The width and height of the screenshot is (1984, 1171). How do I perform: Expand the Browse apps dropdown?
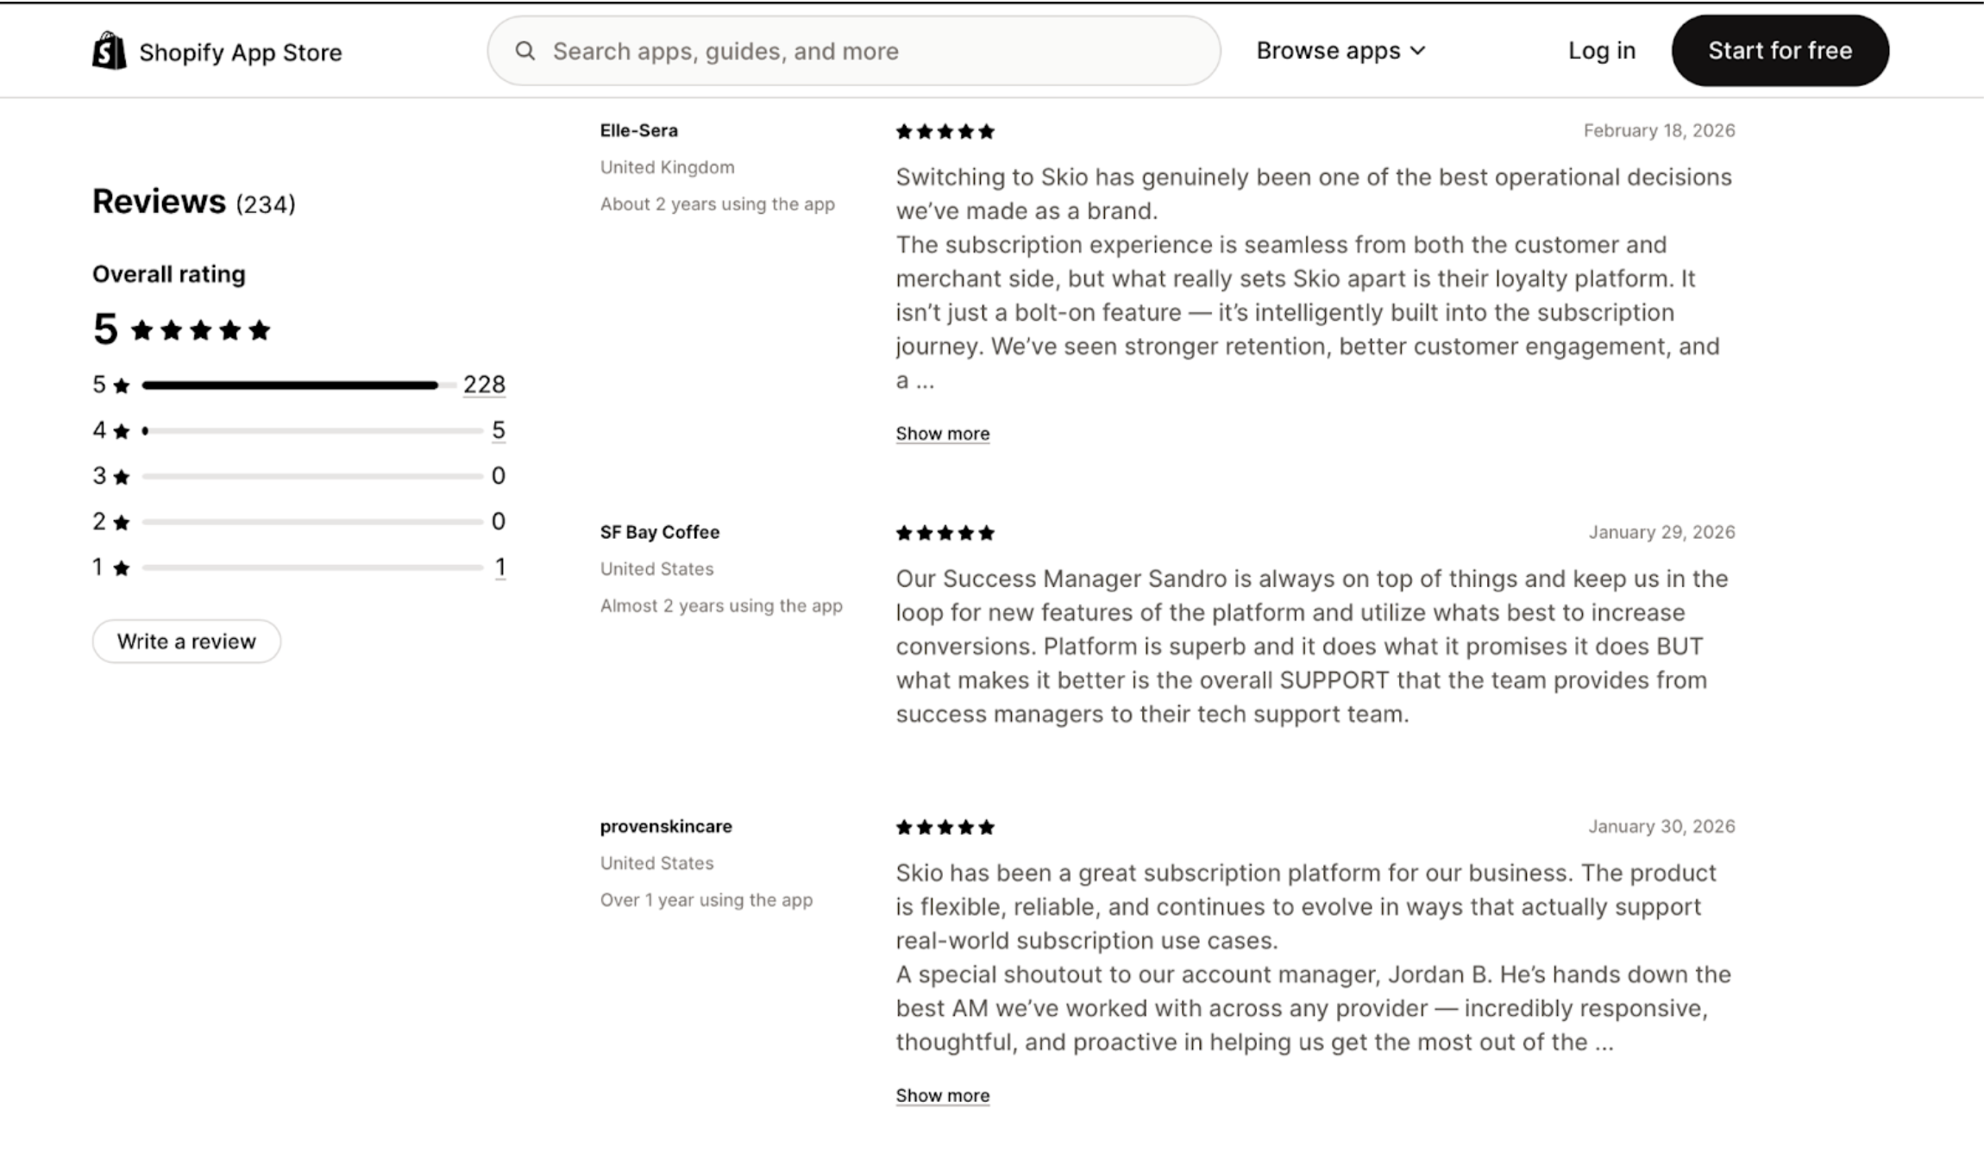coord(1340,51)
